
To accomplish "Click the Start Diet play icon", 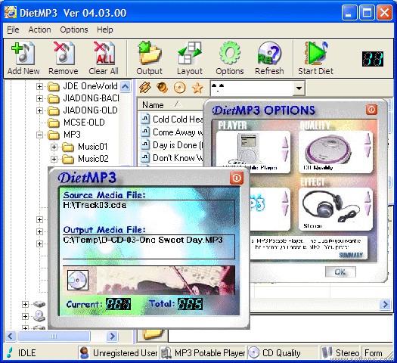I will [x=315, y=53].
